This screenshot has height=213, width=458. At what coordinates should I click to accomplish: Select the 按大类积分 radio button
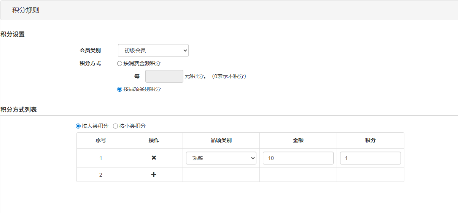(x=78, y=126)
